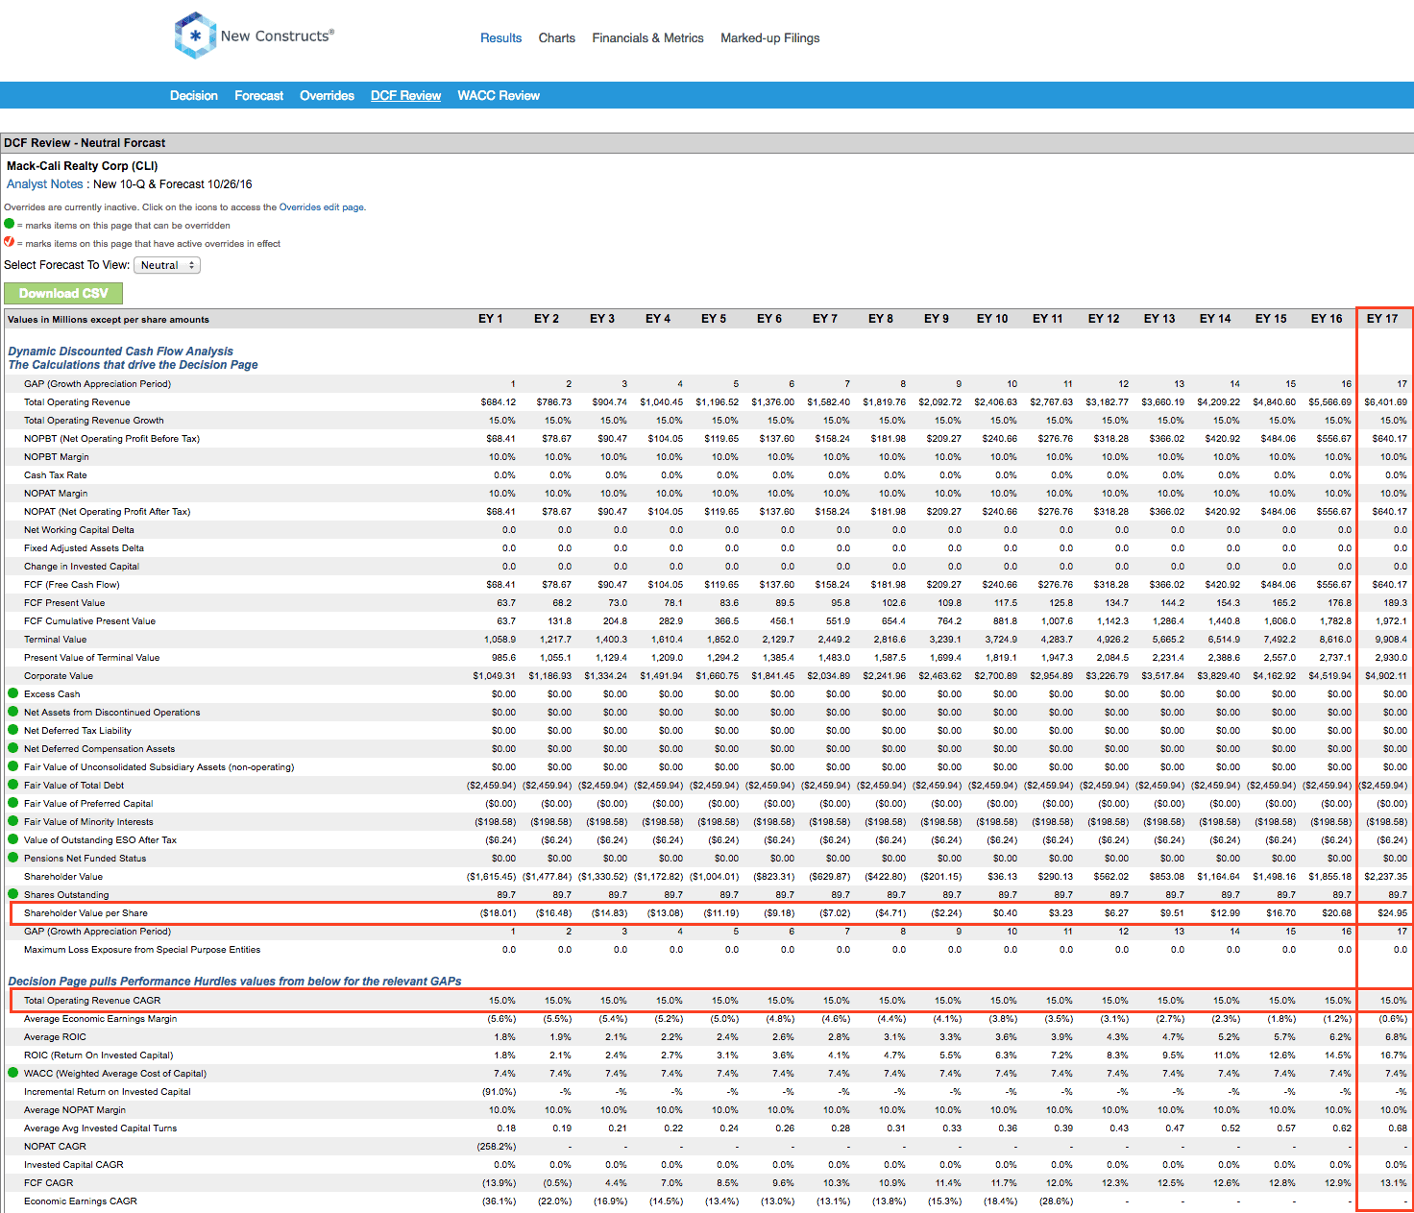Screen dimensions: 1414x1213
Task: Click the Change in Invested Capital row label
Action: point(82,567)
